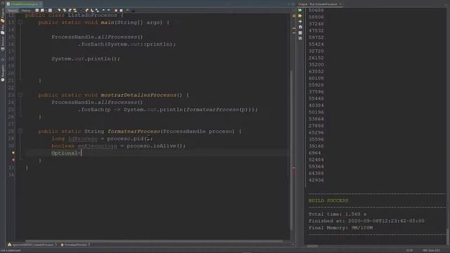
Task: Shift the line right using toolbar icon
Action: click(x=109, y=11)
